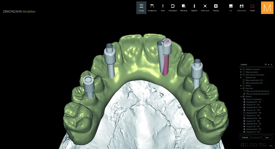The image size is (275, 149).
Task: Collapse the Attacchi tree group
Action: coord(241,97)
